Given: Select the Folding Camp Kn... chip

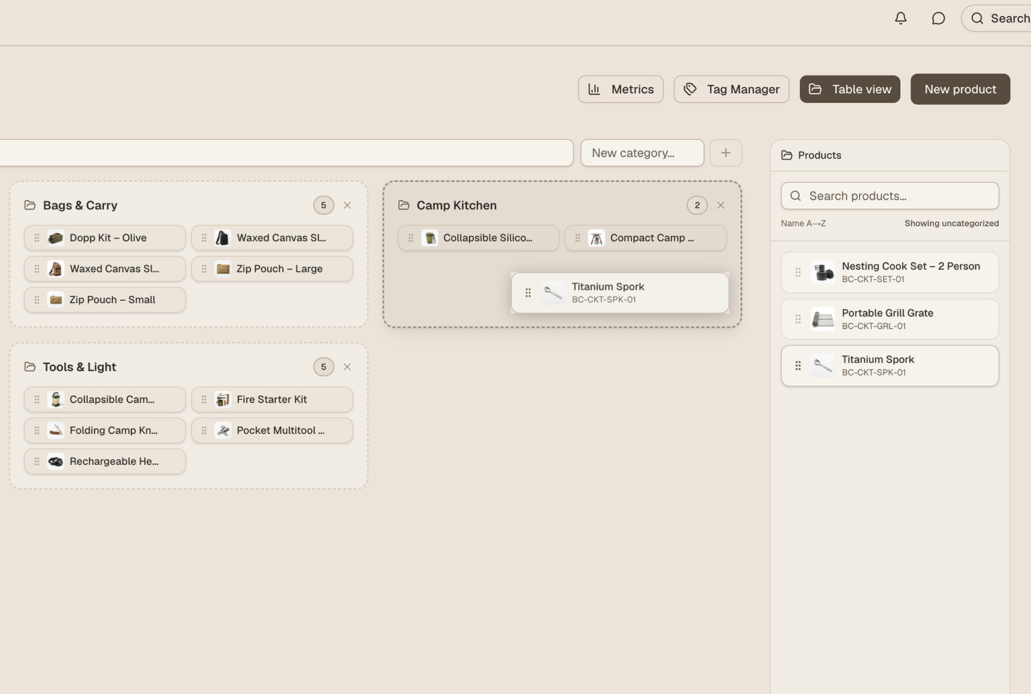Looking at the screenshot, I should tap(105, 430).
